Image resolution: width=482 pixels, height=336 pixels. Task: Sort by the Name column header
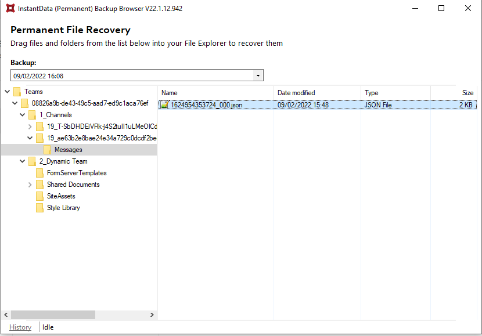tap(215, 93)
